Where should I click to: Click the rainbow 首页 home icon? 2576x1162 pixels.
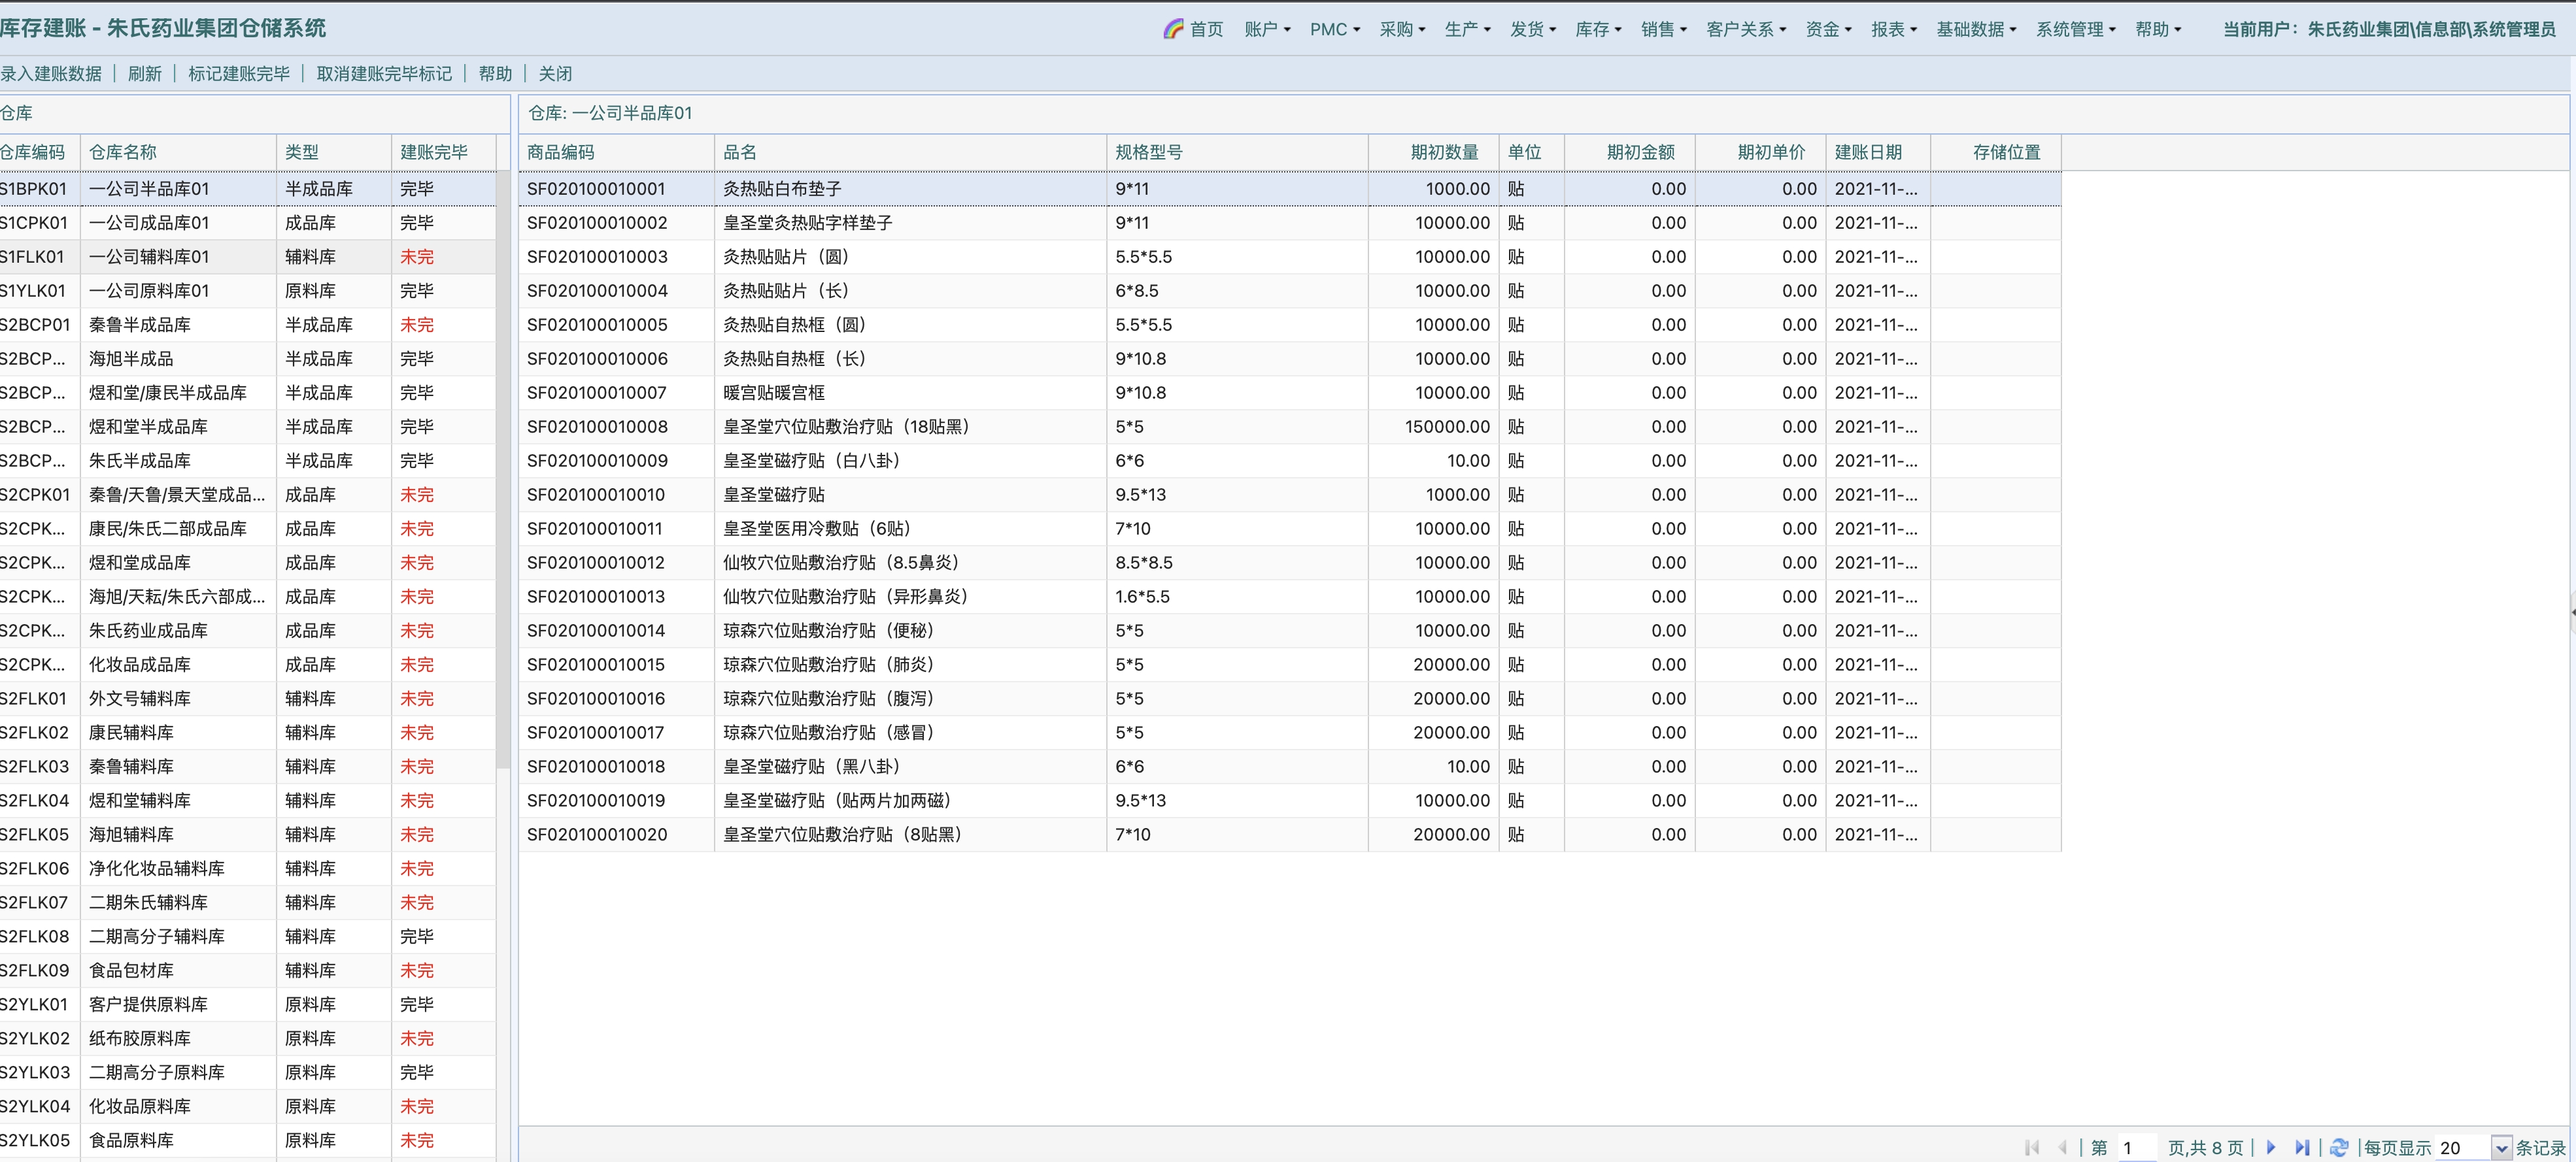point(1173,29)
